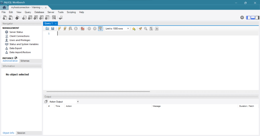Image resolution: width=260 pixels, height=136 pixels.
Task: Open the Edit menu
Action: [11, 12]
